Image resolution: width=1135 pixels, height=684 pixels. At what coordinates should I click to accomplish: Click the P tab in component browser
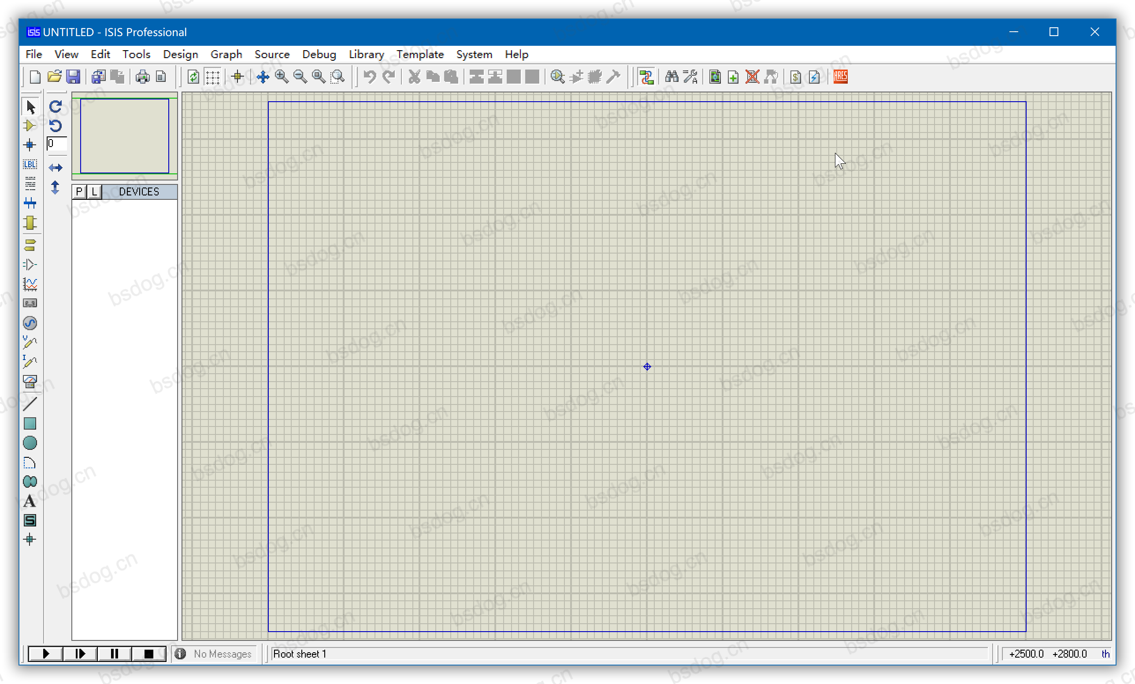(x=79, y=191)
